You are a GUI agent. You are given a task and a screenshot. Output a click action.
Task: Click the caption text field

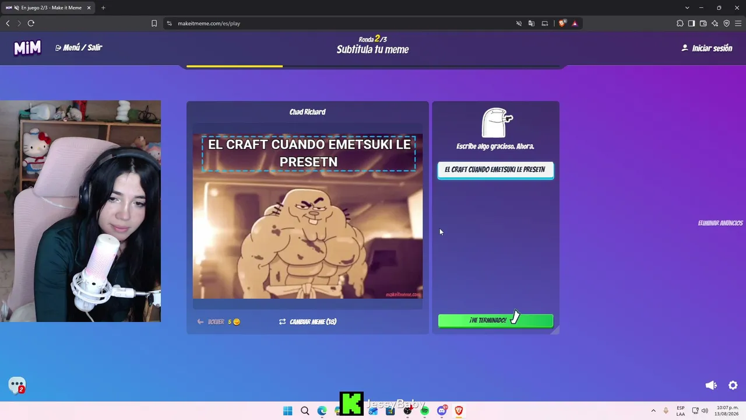[495, 170]
